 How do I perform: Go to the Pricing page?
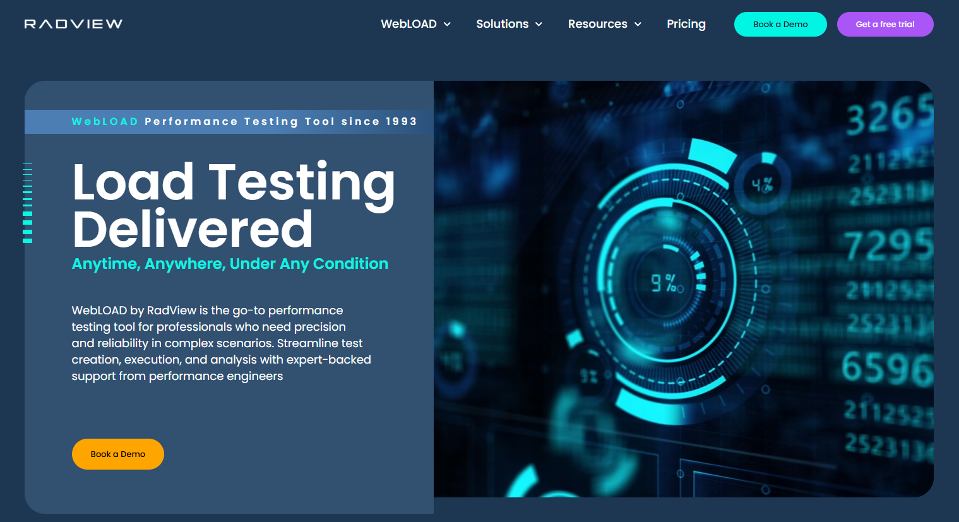click(x=686, y=24)
